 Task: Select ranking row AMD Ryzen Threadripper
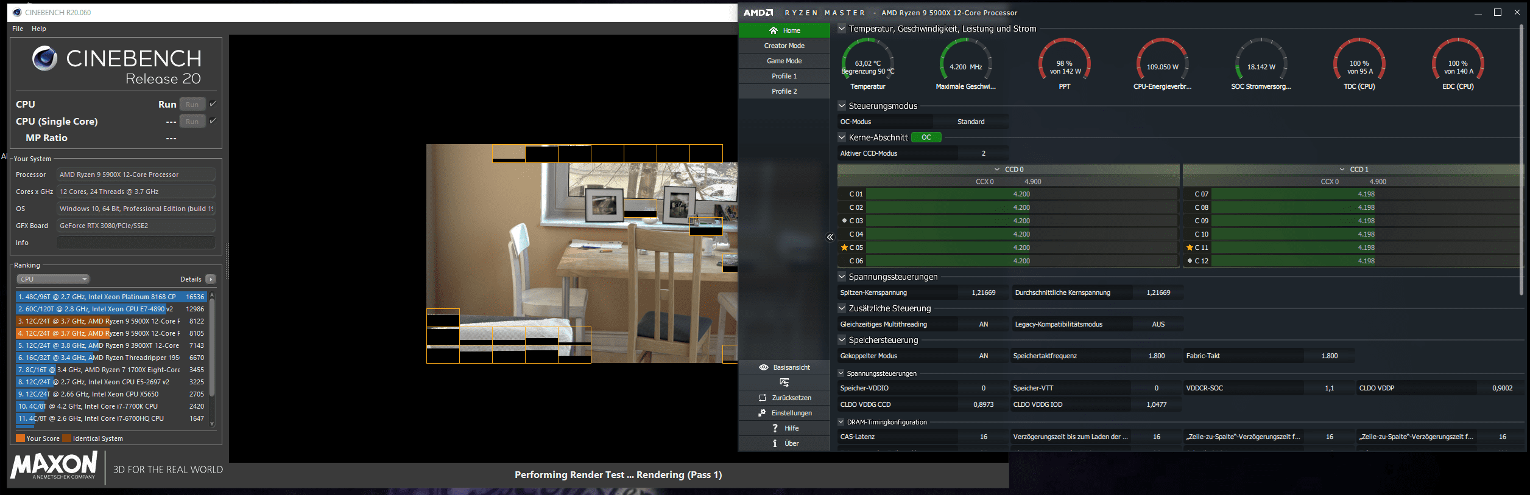[111, 358]
